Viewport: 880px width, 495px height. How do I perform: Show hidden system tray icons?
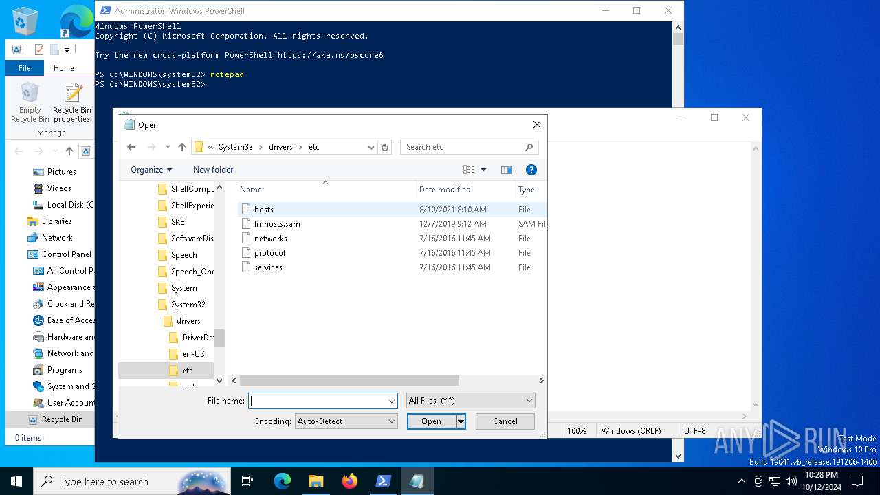741,481
